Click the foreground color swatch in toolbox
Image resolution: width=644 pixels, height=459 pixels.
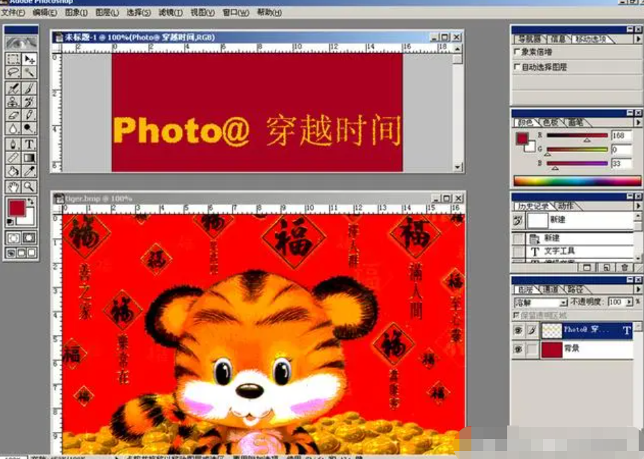click(17, 208)
